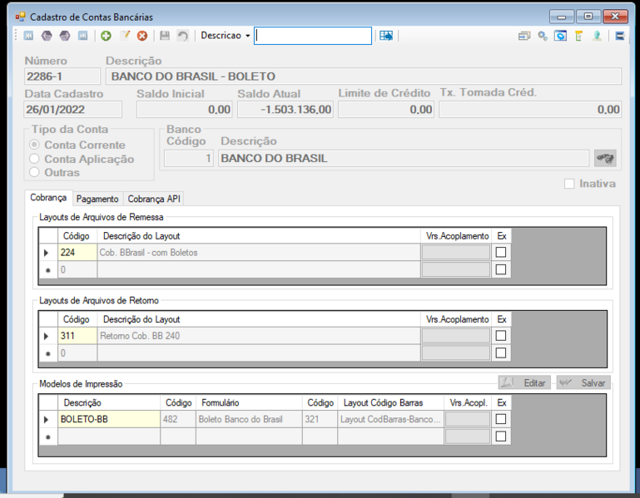Run search with table arrow icon
Viewport: 640px width, 498px height.
pyautogui.click(x=385, y=36)
